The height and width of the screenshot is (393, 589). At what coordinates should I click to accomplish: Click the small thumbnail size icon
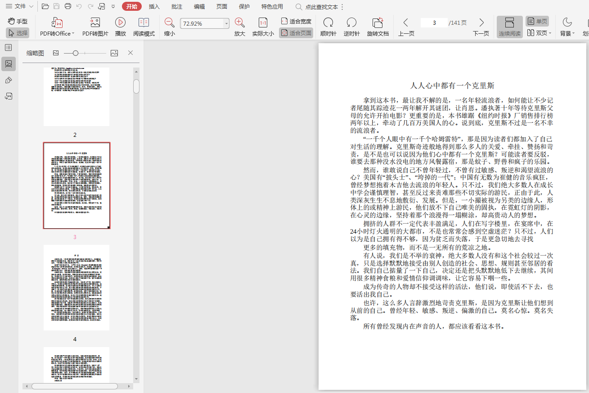coord(56,53)
